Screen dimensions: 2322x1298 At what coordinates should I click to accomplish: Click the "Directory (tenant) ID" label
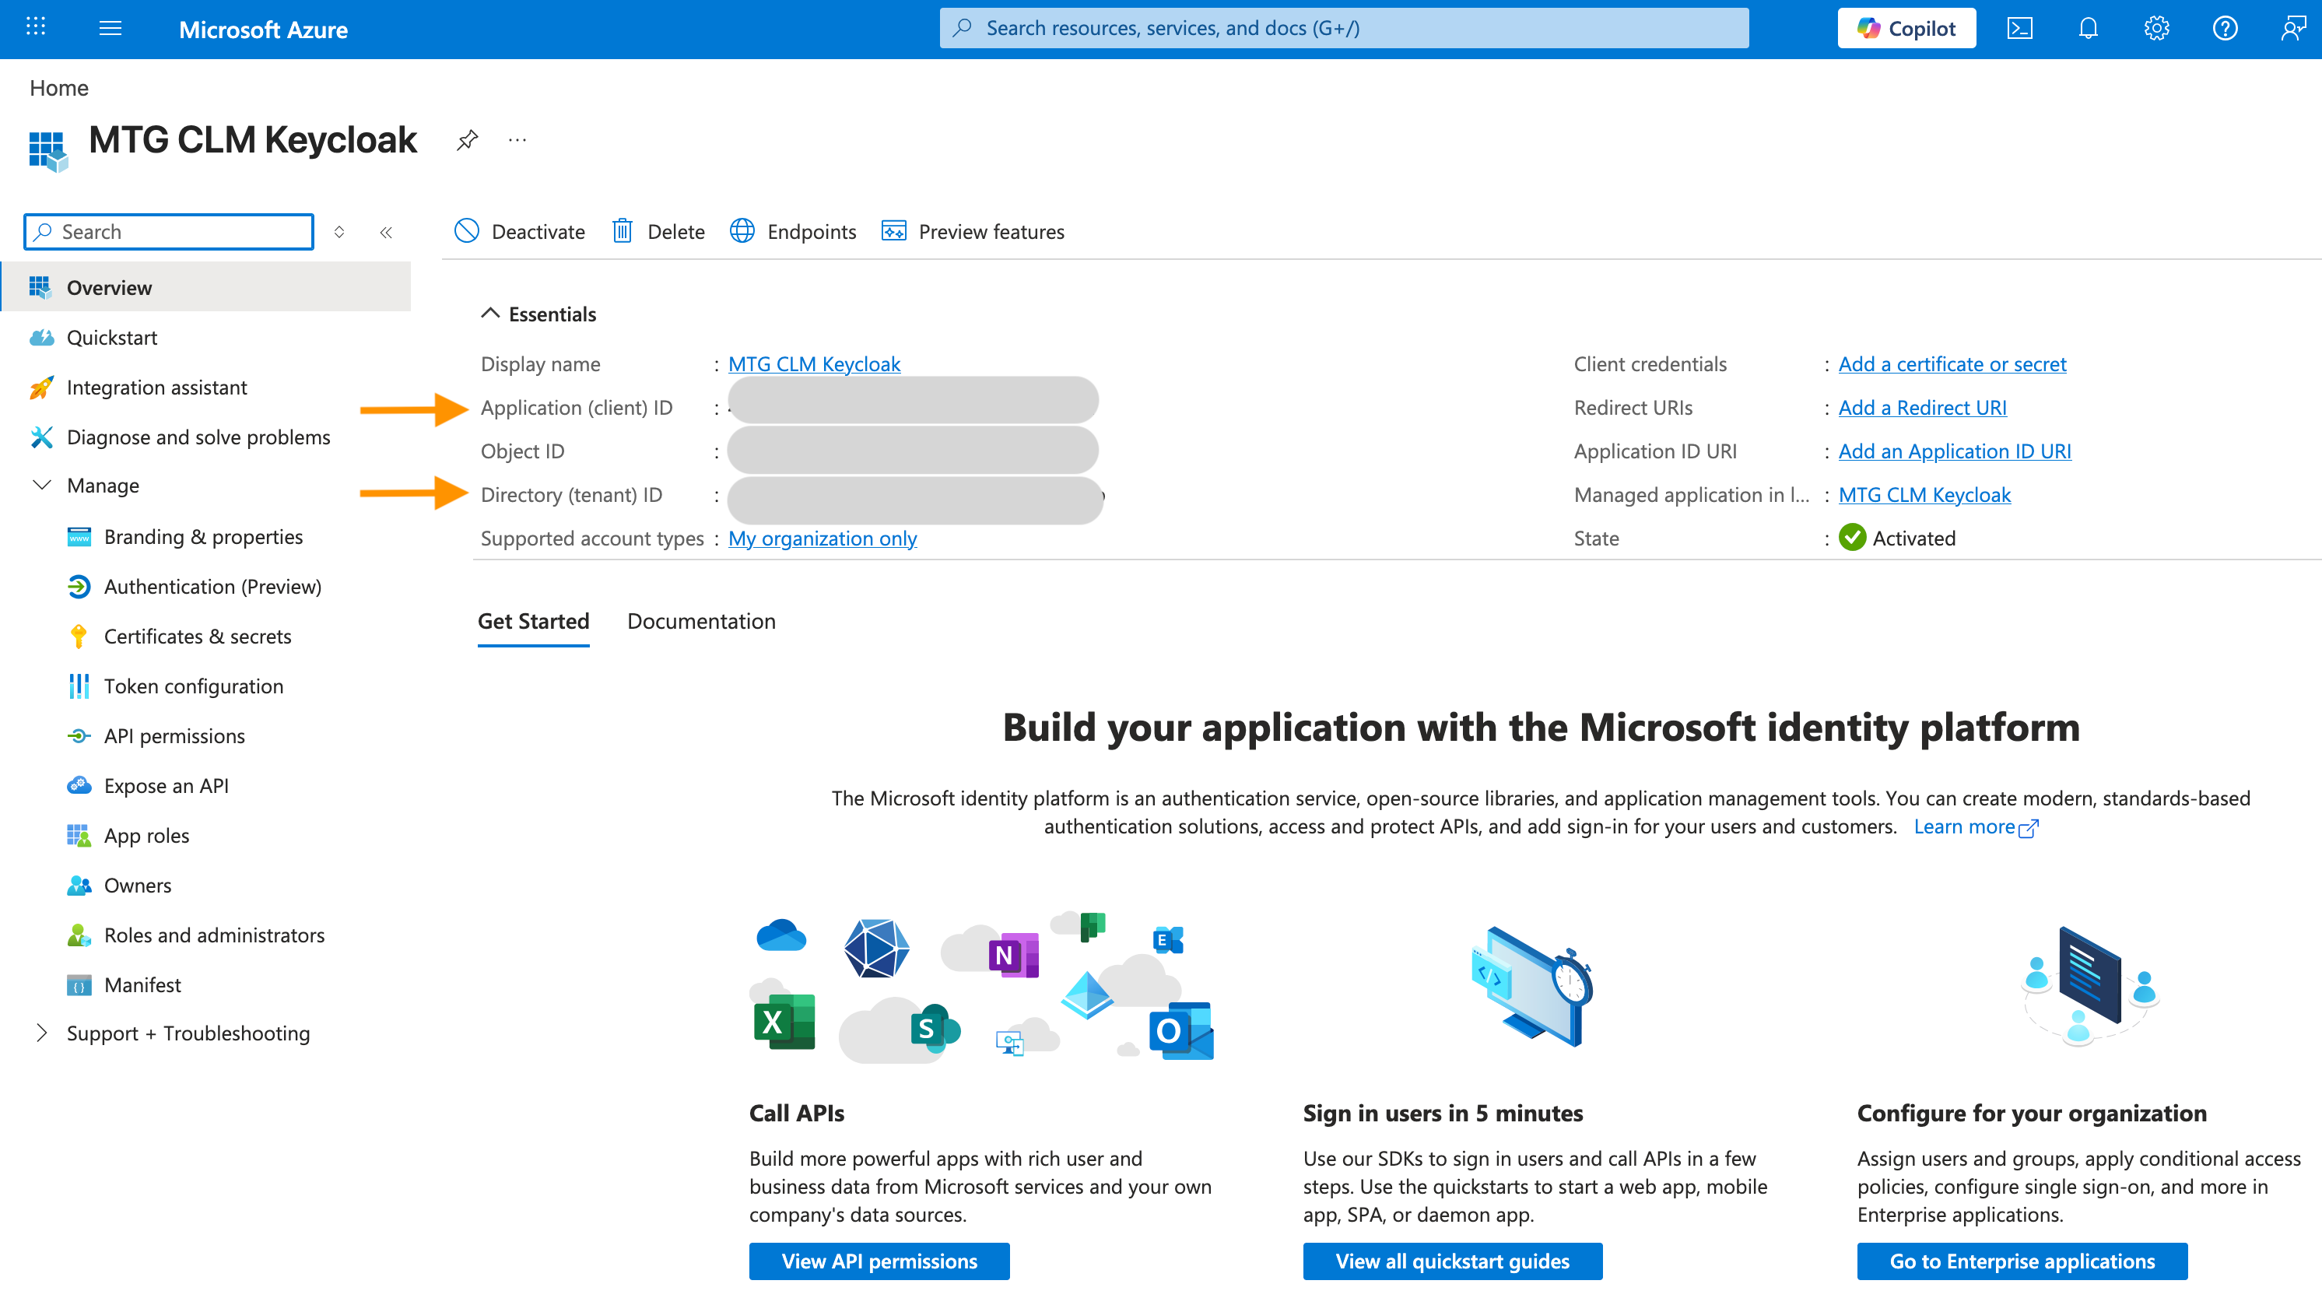(x=571, y=495)
